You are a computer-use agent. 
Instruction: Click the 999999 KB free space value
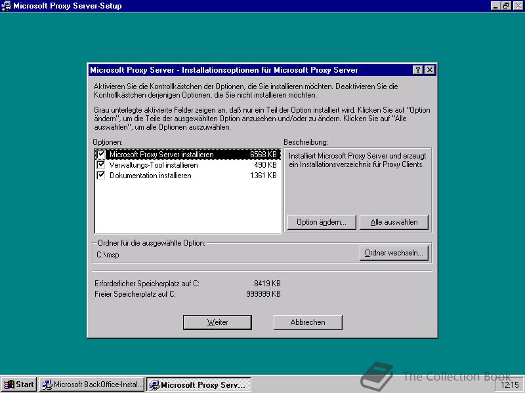pos(263,294)
